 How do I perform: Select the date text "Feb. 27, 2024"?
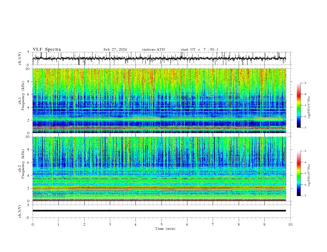coord(115,49)
